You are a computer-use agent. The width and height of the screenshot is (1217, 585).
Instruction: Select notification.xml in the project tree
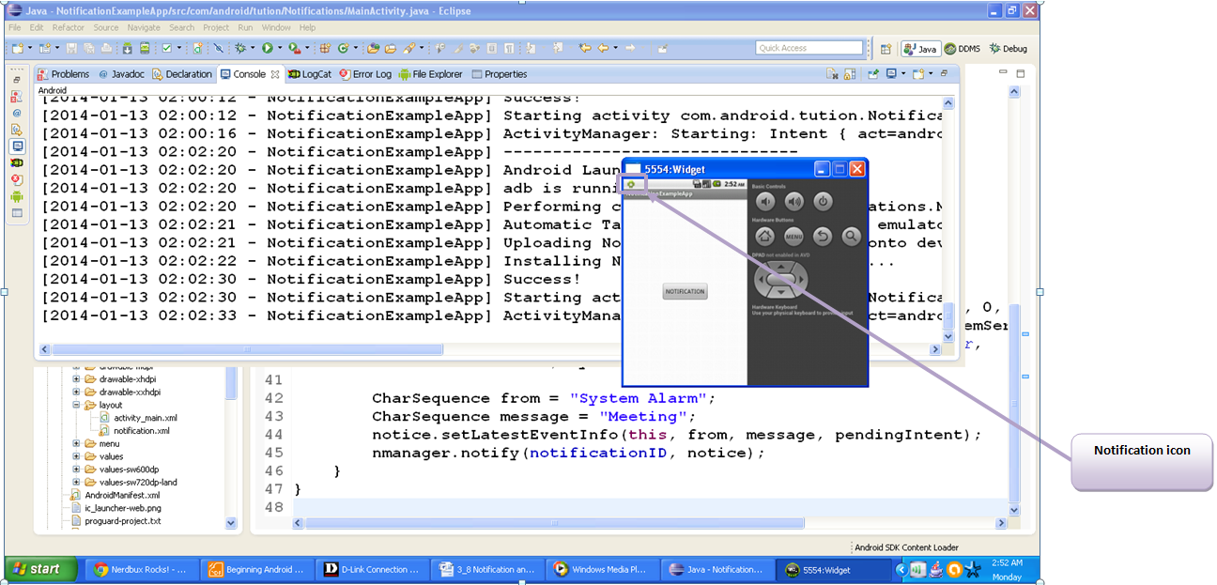point(134,431)
